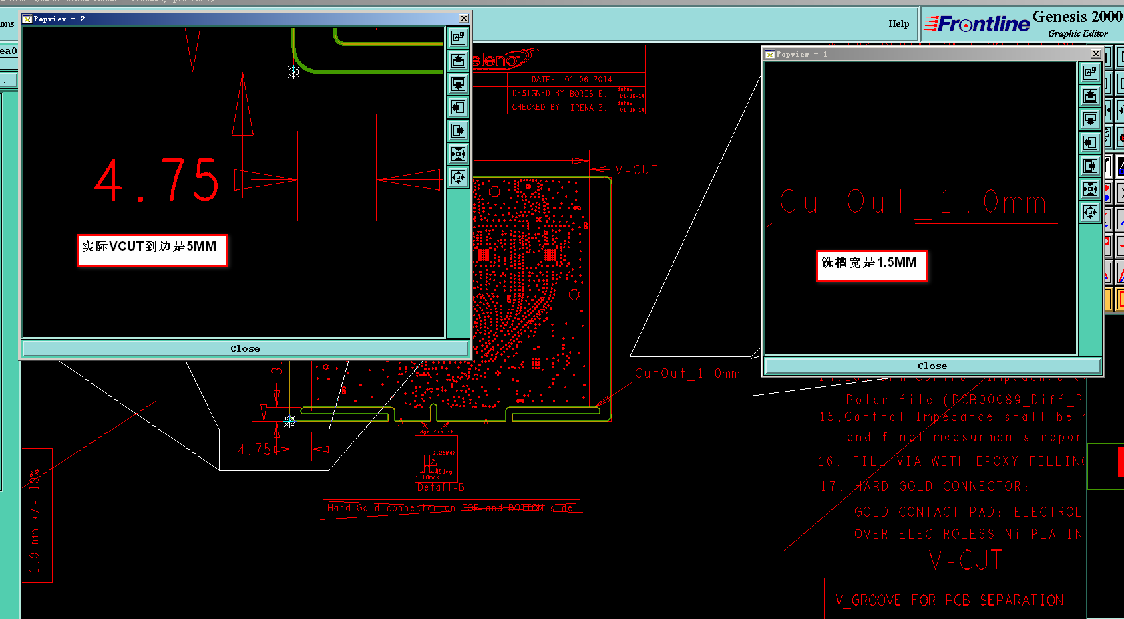Open the Help menu
This screenshot has width=1124, height=619.
tap(898, 24)
